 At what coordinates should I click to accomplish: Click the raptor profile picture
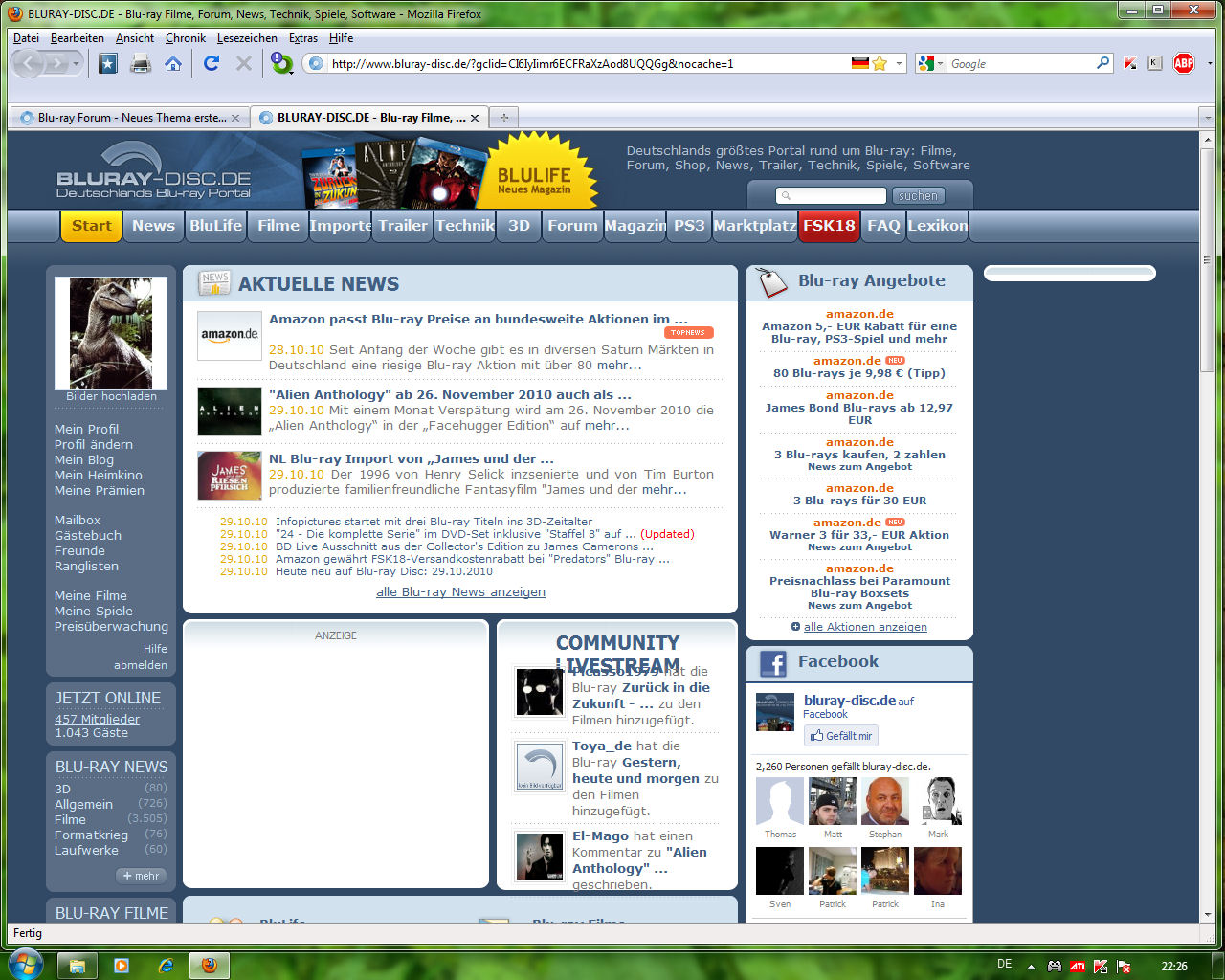tap(111, 333)
